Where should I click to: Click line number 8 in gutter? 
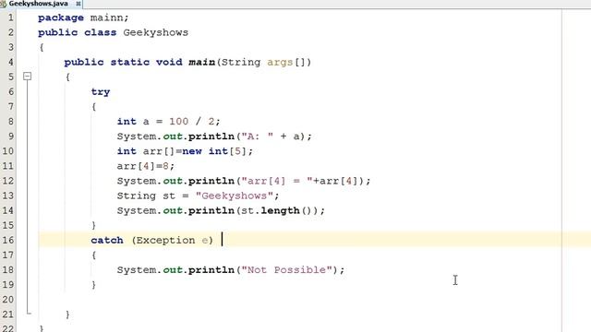click(x=10, y=122)
